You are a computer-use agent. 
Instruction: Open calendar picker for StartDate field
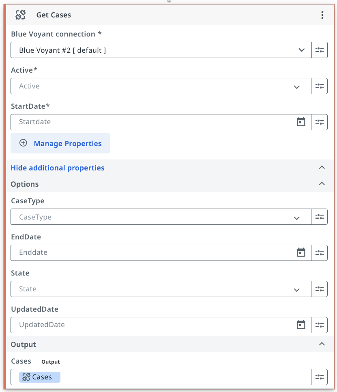click(301, 122)
